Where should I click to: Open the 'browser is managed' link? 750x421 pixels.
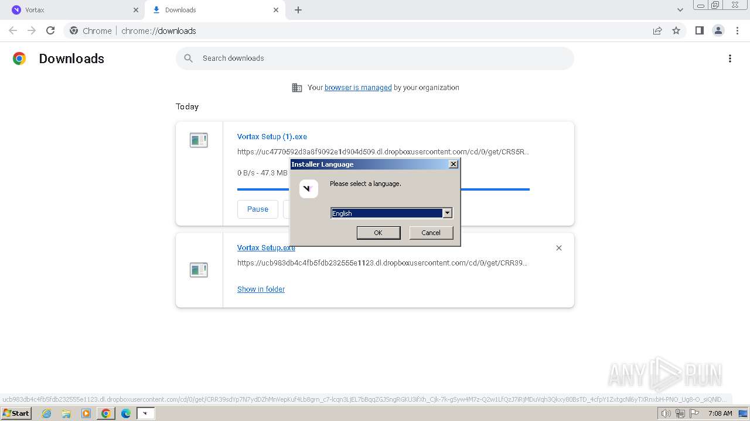(358, 88)
